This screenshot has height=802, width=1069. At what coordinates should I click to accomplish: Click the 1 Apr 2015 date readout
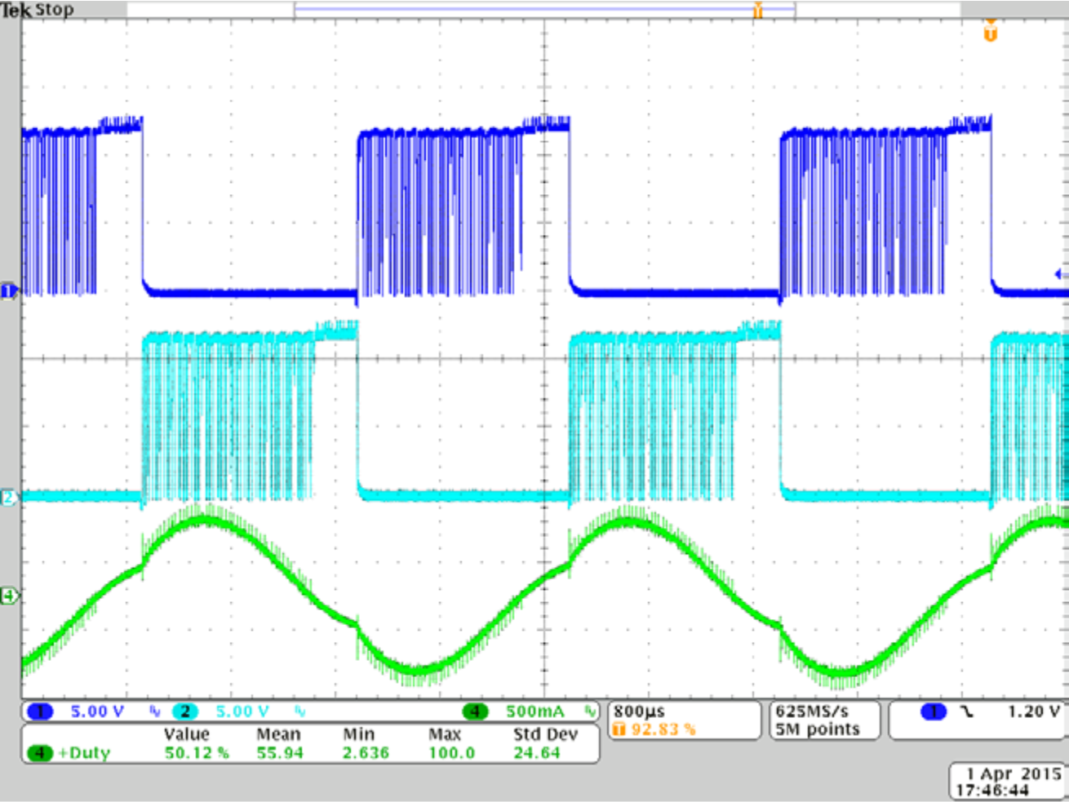click(x=1014, y=773)
